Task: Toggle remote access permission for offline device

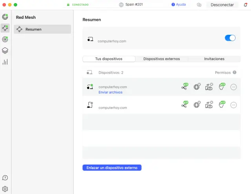Action: tap(185, 104)
